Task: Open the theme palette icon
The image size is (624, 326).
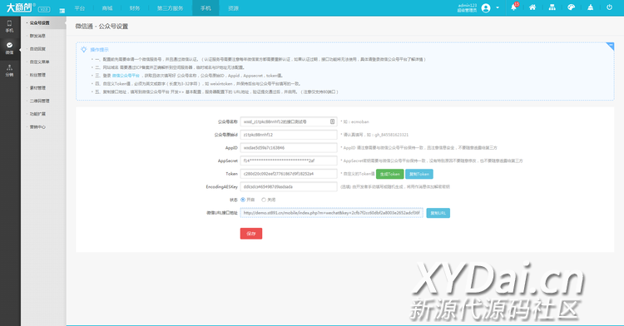Action: tap(571, 7)
